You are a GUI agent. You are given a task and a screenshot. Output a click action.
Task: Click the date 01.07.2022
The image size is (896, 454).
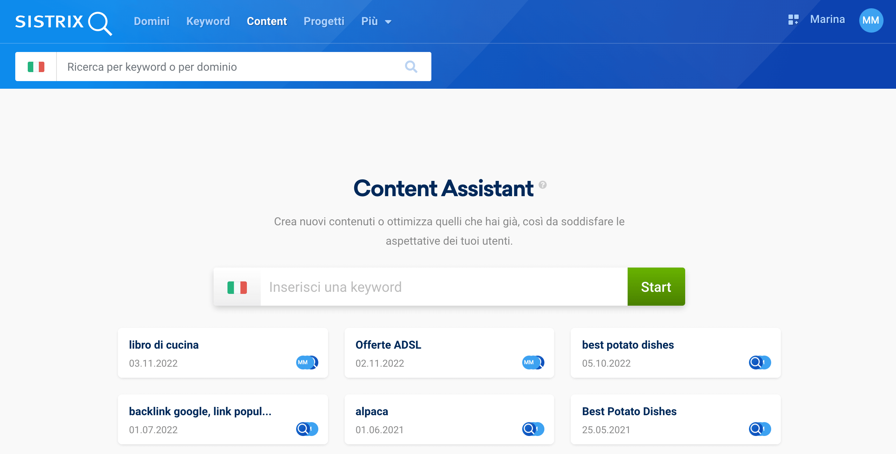pos(153,430)
